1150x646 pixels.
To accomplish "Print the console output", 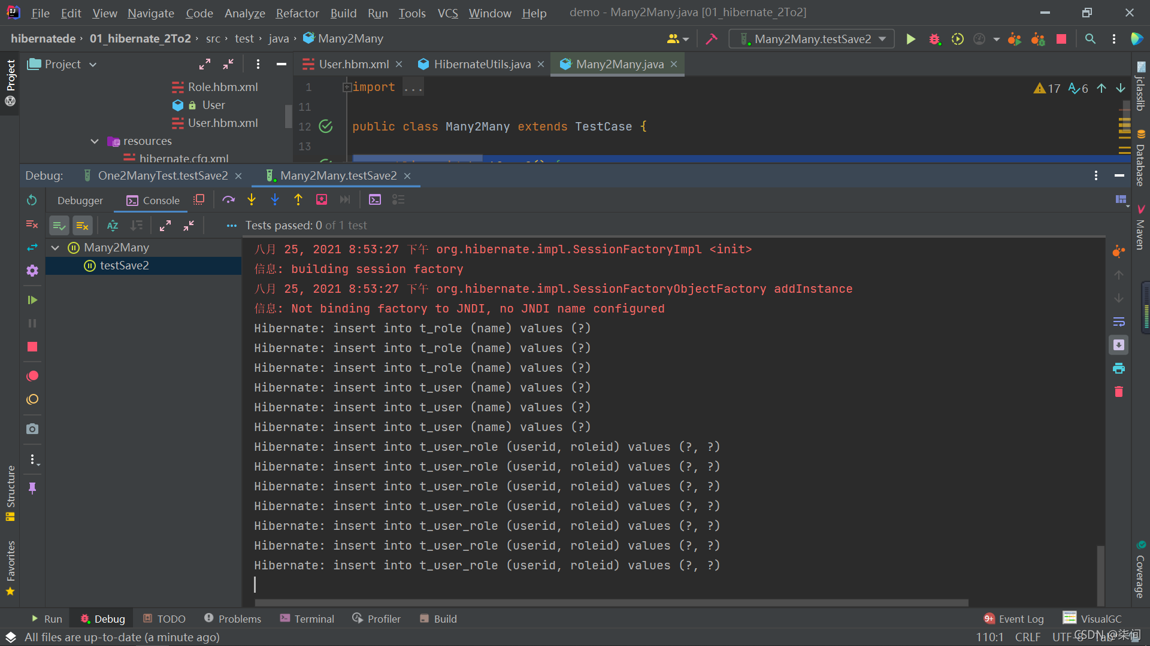I will pyautogui.click(x=1118, y=369).
